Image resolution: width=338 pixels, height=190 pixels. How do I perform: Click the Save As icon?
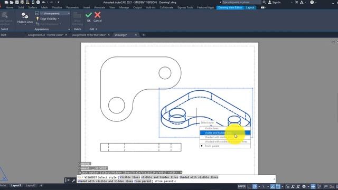[22, 2]
